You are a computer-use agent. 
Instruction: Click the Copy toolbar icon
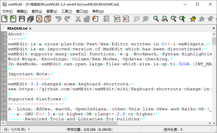point(87,19)
